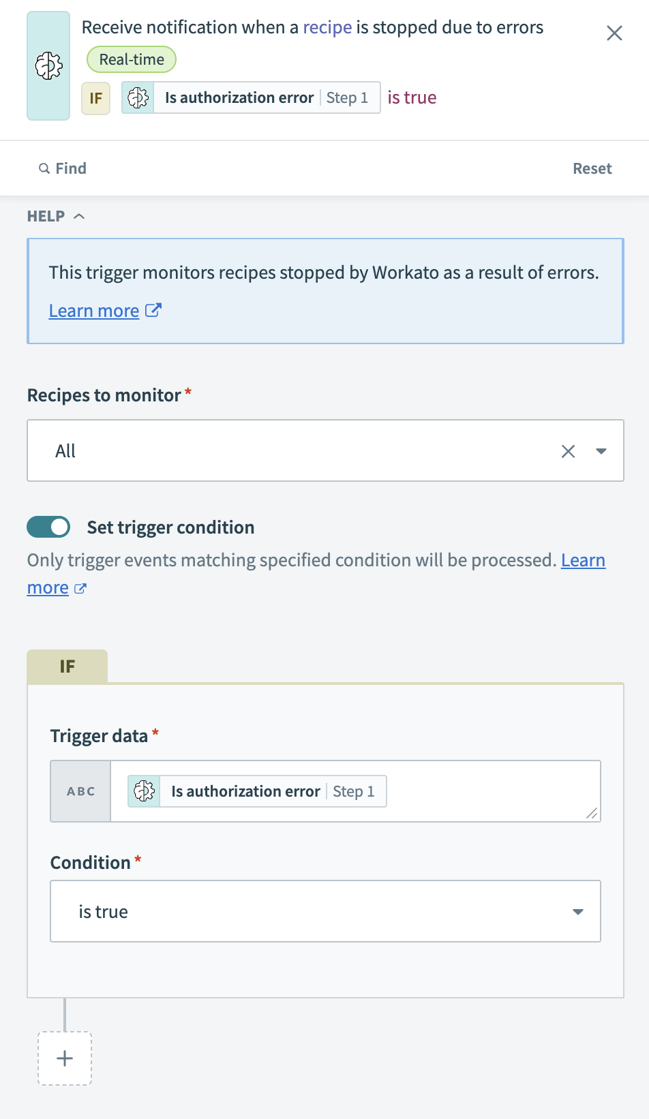Close the trigger configuration panel
This screenshot has height=1119, width=649.
[614, 33]
